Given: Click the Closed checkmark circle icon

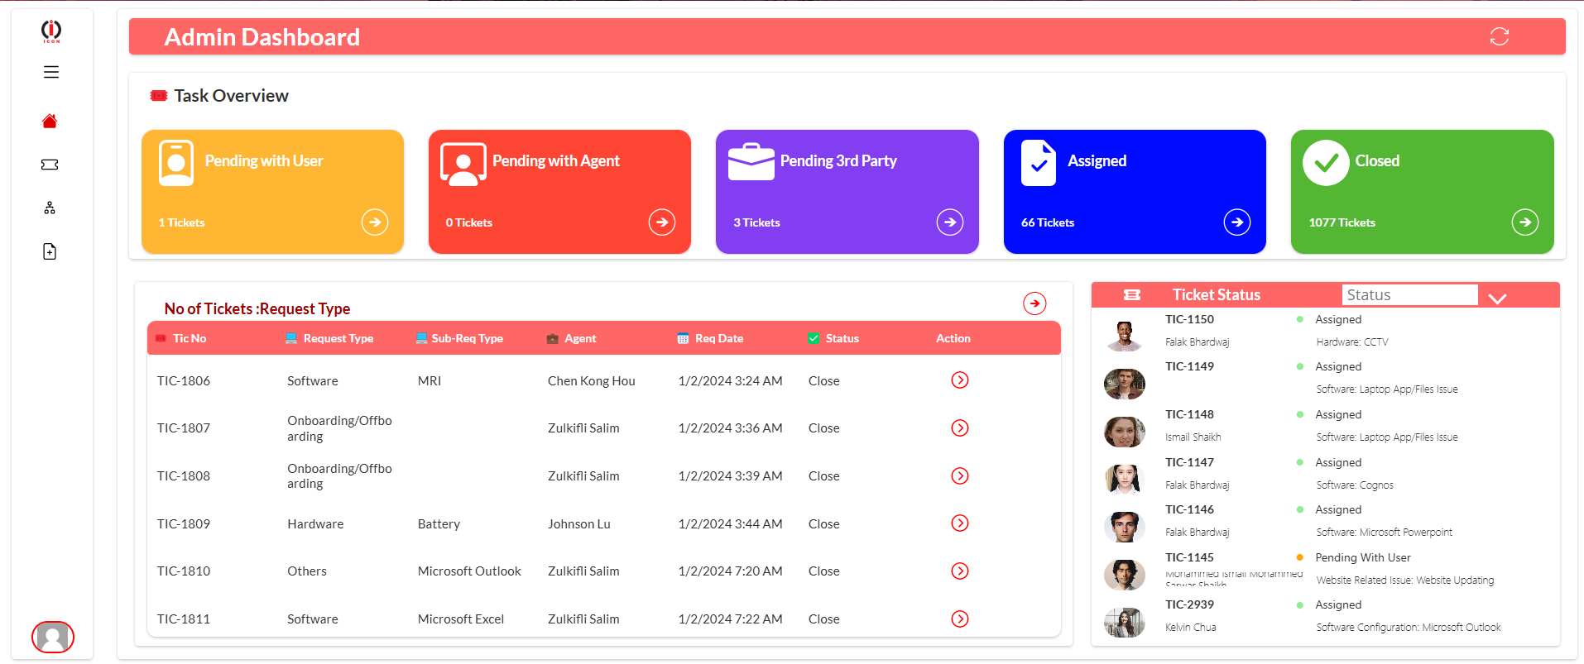Looking at the screenshot, I should [1326, 163].
